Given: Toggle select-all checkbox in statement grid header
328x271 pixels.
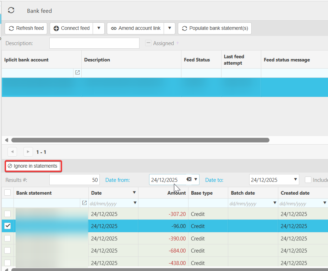Looking at the screenshot, I should [7, 193].
